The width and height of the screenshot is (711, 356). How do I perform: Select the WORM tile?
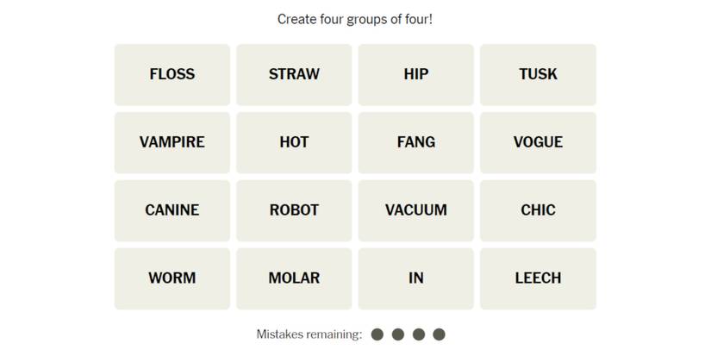tap(172, 278)
